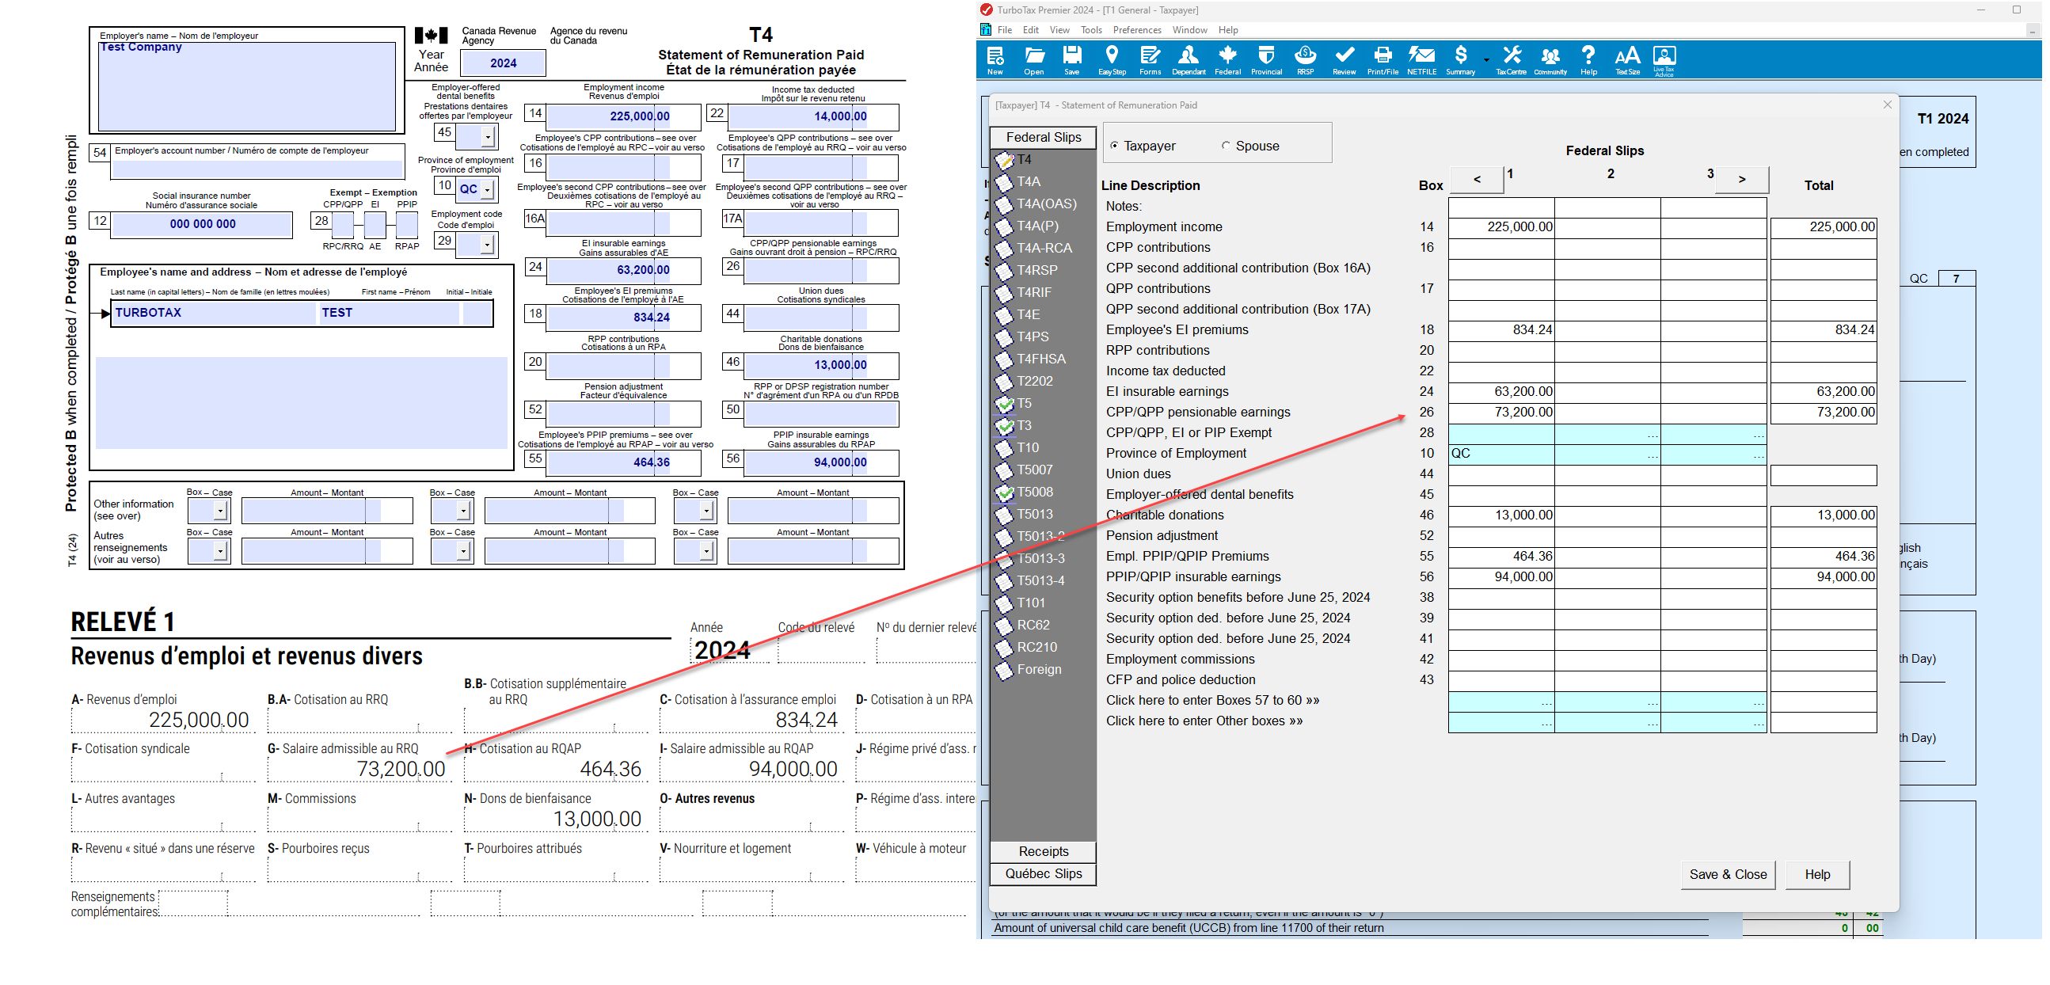Open the File menu
Viewport: 2050px width, 985px height.
[x=1004, y=29]
